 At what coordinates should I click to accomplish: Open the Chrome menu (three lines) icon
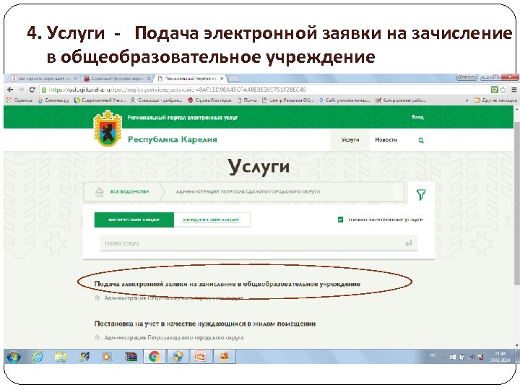[514, 90]
